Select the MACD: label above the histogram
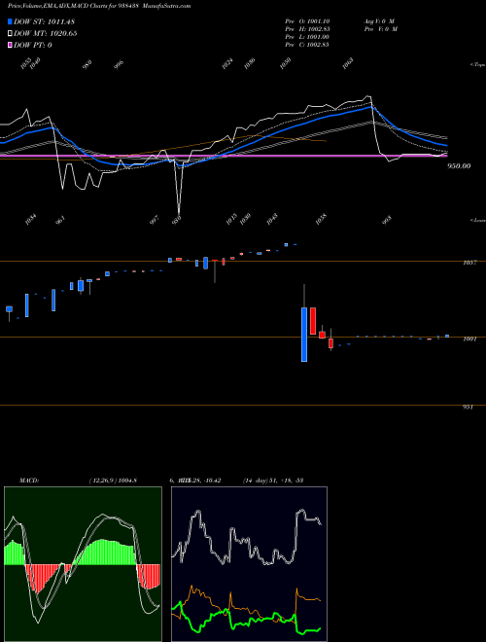This screenshot has height=642, width=486. (x=28, y=481)
